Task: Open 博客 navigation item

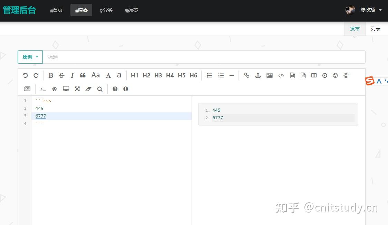Action: (x=81, y=10)
